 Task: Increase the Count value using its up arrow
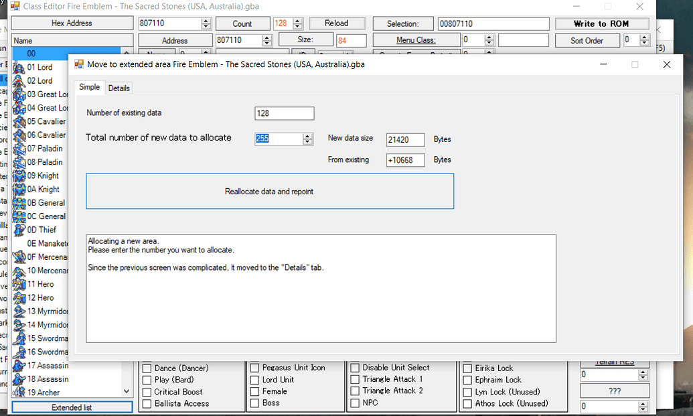pyautogui.click(x=298, y=19)
